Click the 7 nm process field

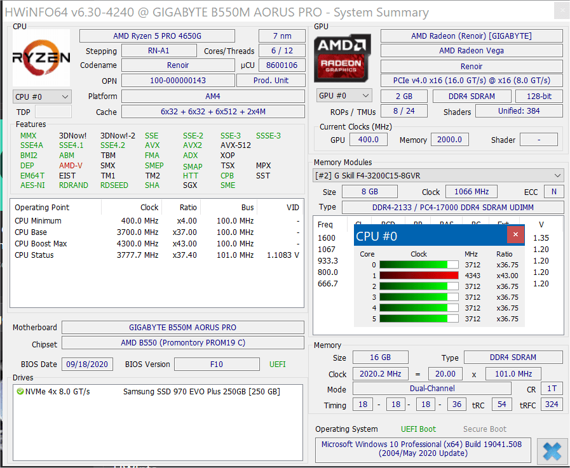pos(282,36)
